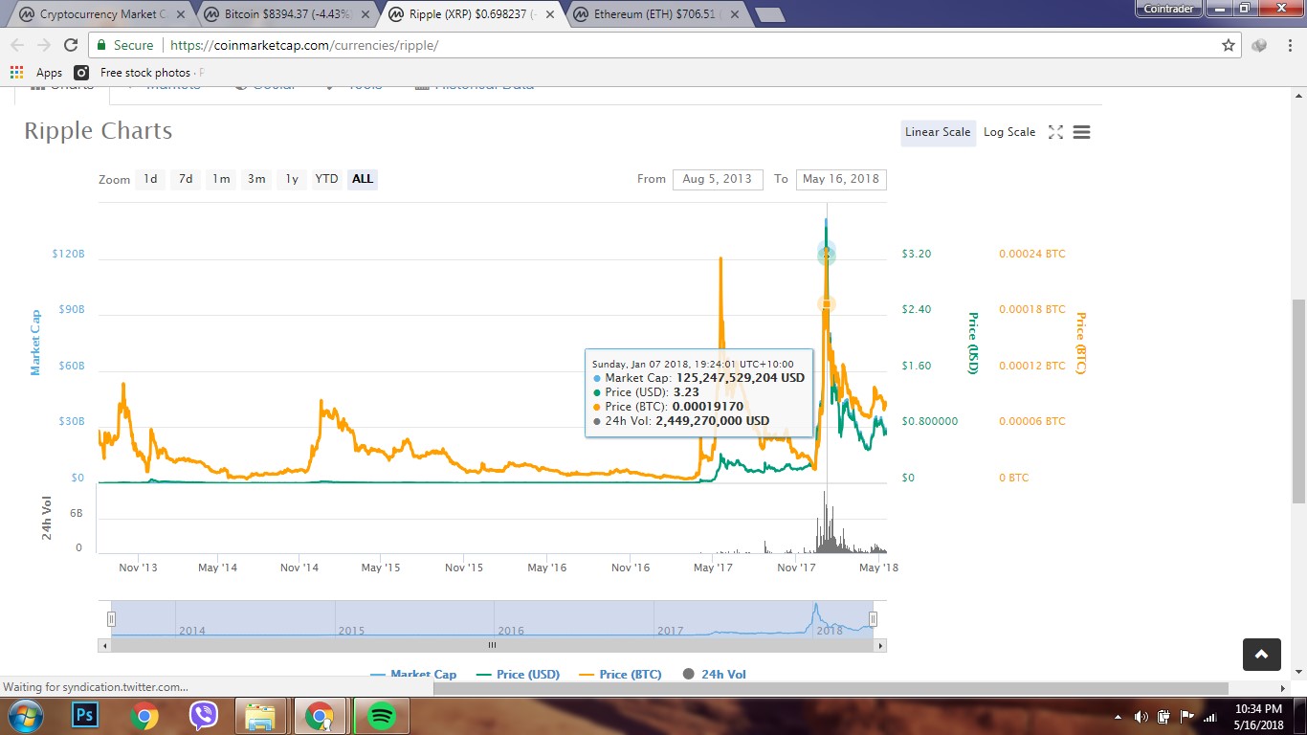This screenshot has width=1307, height=735.
Task: Click the address bar URL
Action: (304, 45)
